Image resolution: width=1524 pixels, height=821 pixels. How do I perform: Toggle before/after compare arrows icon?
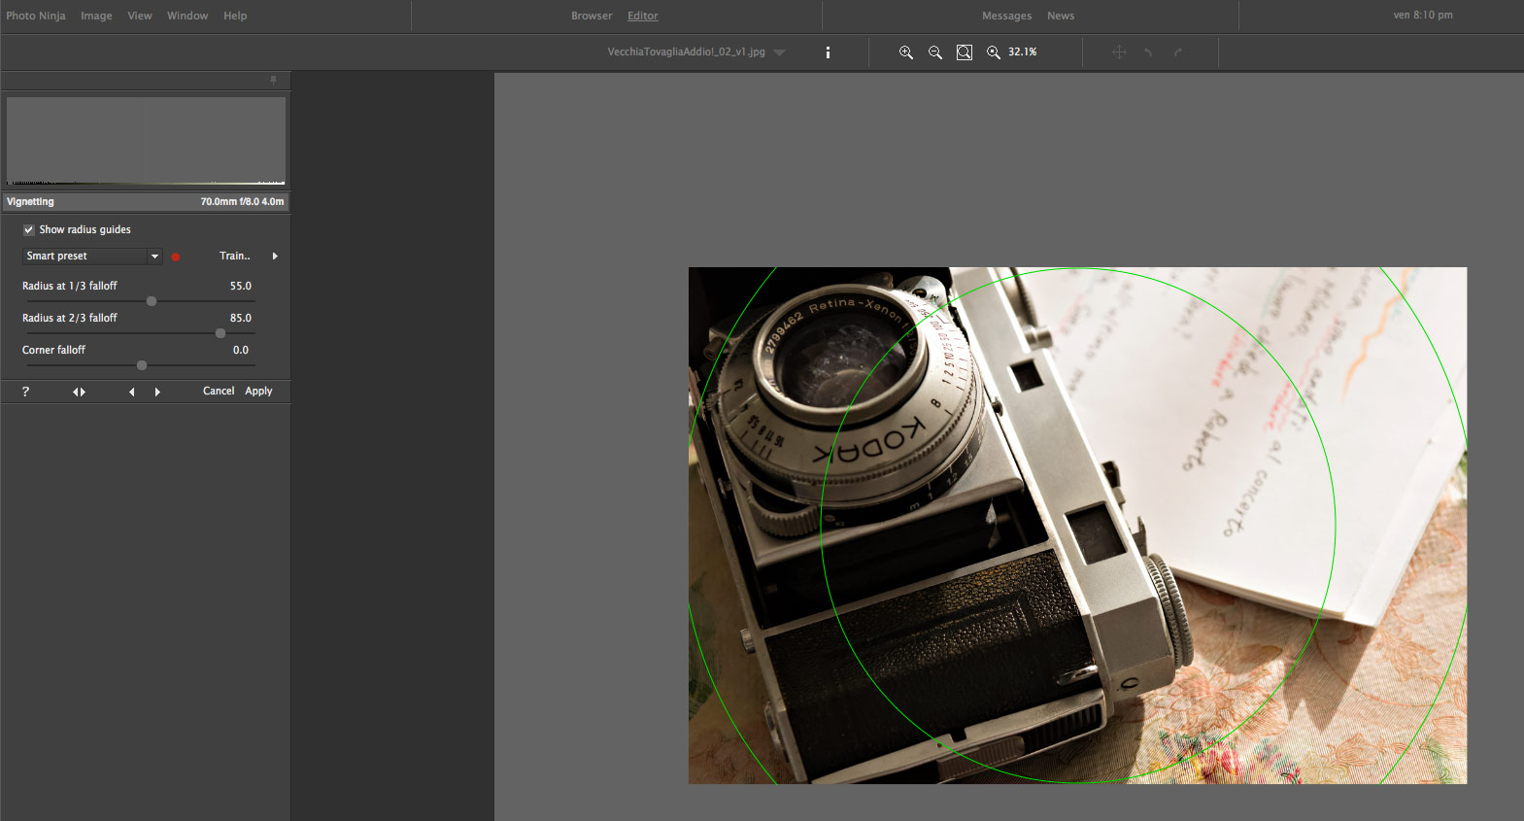(x=79, y=392)
